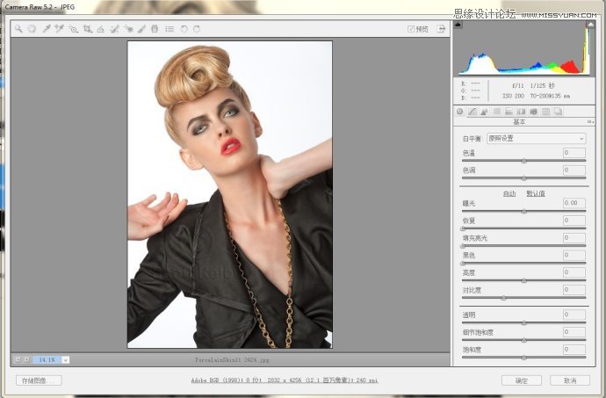606x398 pixels.
Task: Click the 确定 OK button
Action: click(521, 380)
